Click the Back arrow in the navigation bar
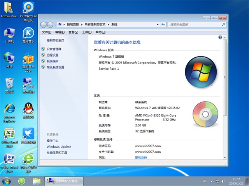 pyautogui.click(x=44, y=24)
